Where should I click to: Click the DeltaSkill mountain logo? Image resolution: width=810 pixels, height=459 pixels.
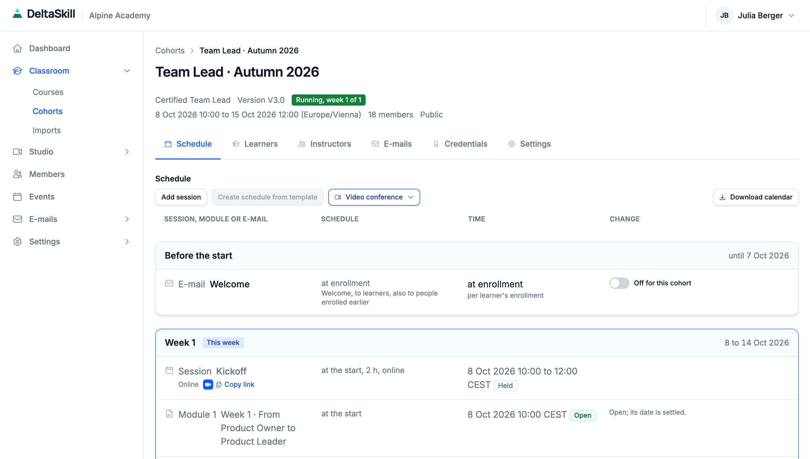pyautogui.click(x=17, y=13)
